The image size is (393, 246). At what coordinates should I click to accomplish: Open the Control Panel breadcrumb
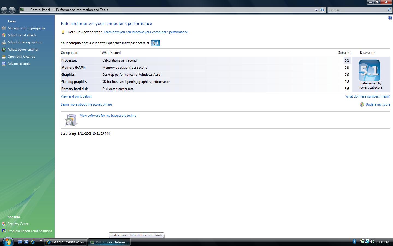click(40, 10)
